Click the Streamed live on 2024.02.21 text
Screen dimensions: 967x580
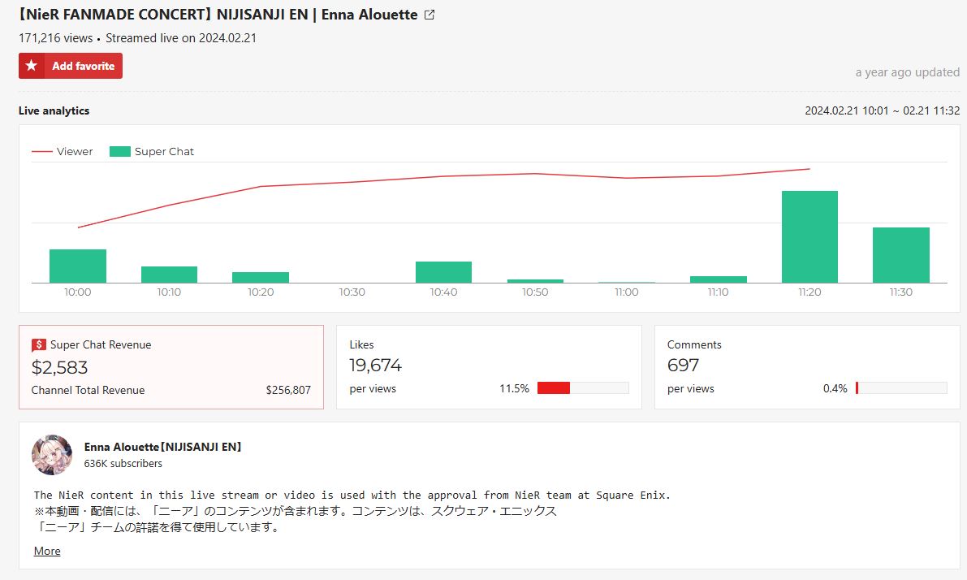(181, 38)
